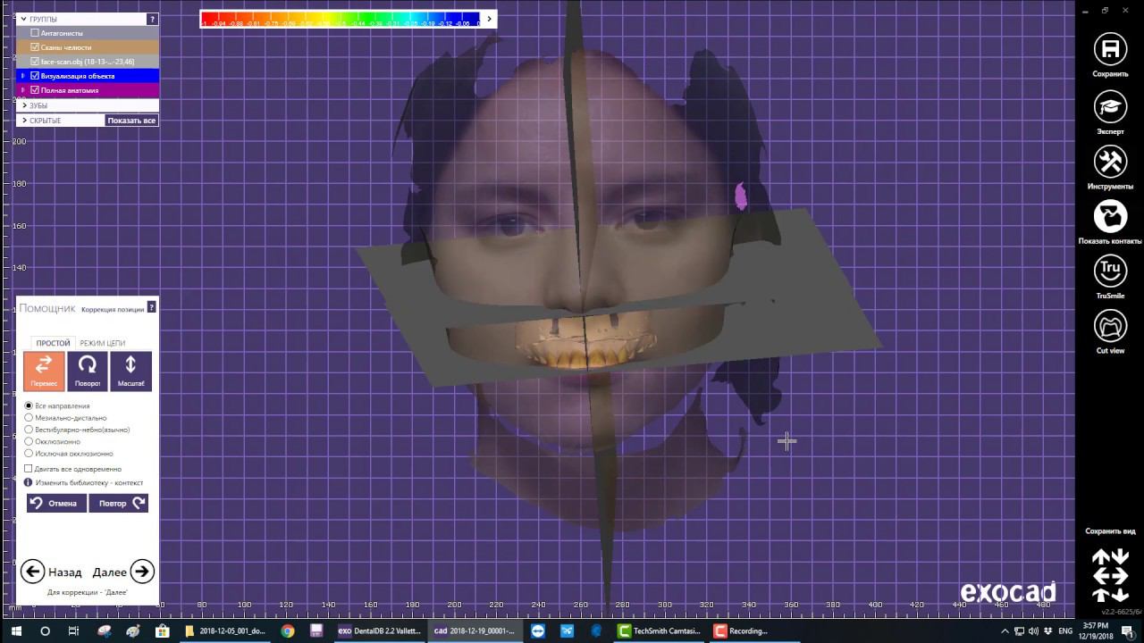Open Windows Task View
Screen dimensions: 1144x643
[73, 630]
